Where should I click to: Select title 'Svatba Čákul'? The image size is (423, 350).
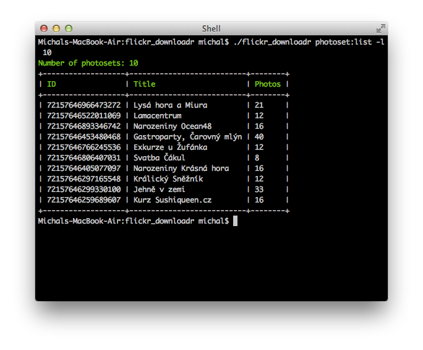tap(160, 157)
